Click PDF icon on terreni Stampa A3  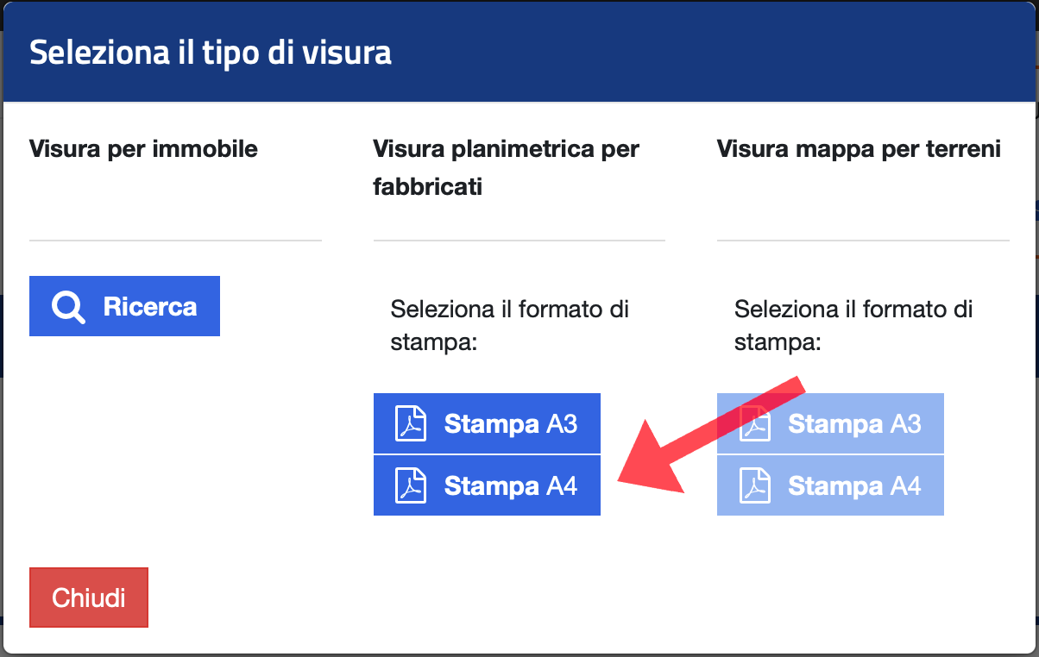pyautogui.click(x=755, y=424)
